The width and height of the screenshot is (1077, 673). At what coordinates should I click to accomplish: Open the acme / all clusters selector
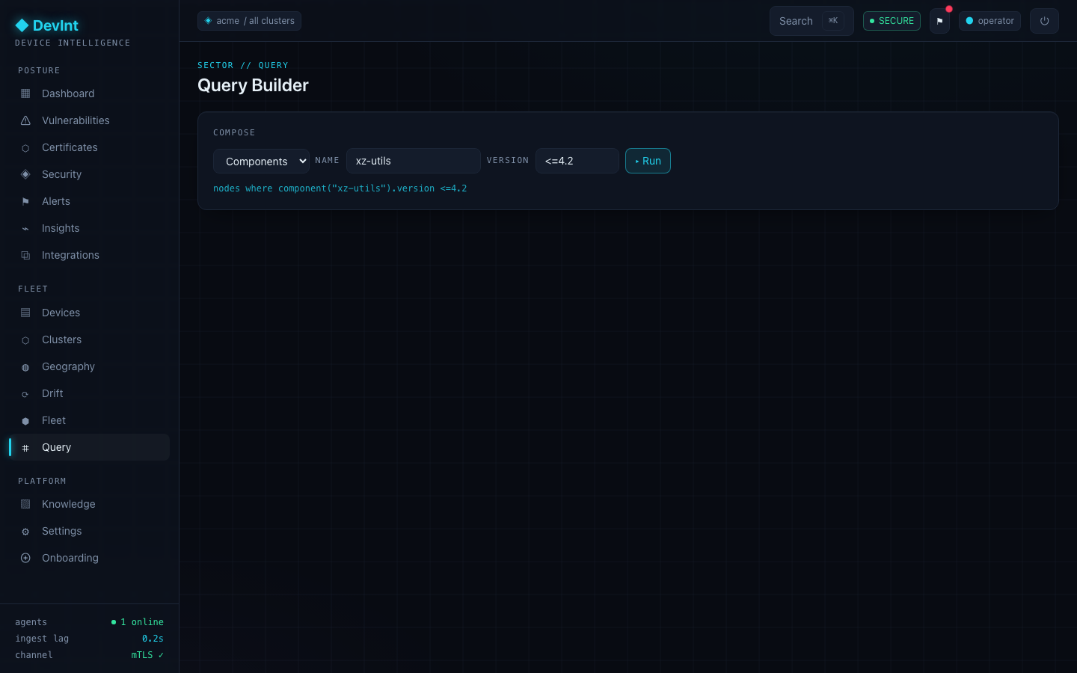[249, 21]
